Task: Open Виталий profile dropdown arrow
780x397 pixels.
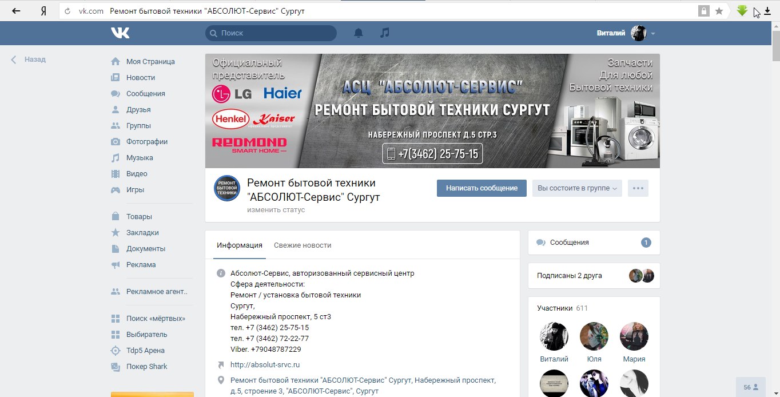Action: 653,34
